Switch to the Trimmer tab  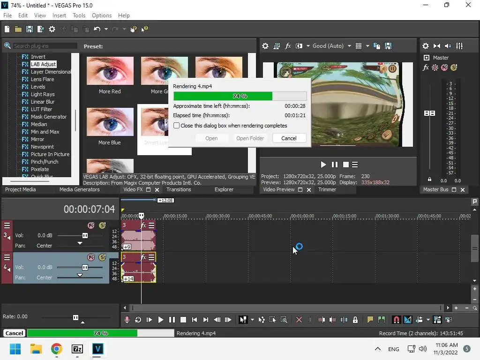(x=327, y=189)
